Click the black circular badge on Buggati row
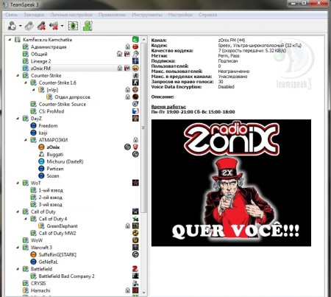The image size is (331, 297). (x=135, y=154)
